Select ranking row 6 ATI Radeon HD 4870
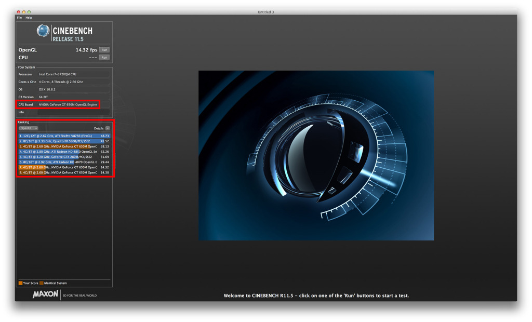Image resolution: width=532 pixels, height=322 pixels. tap(64, 162)
